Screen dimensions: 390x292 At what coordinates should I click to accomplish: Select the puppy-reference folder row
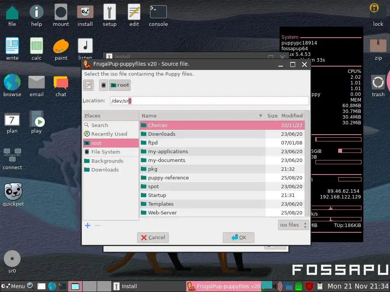click(222, 178)
